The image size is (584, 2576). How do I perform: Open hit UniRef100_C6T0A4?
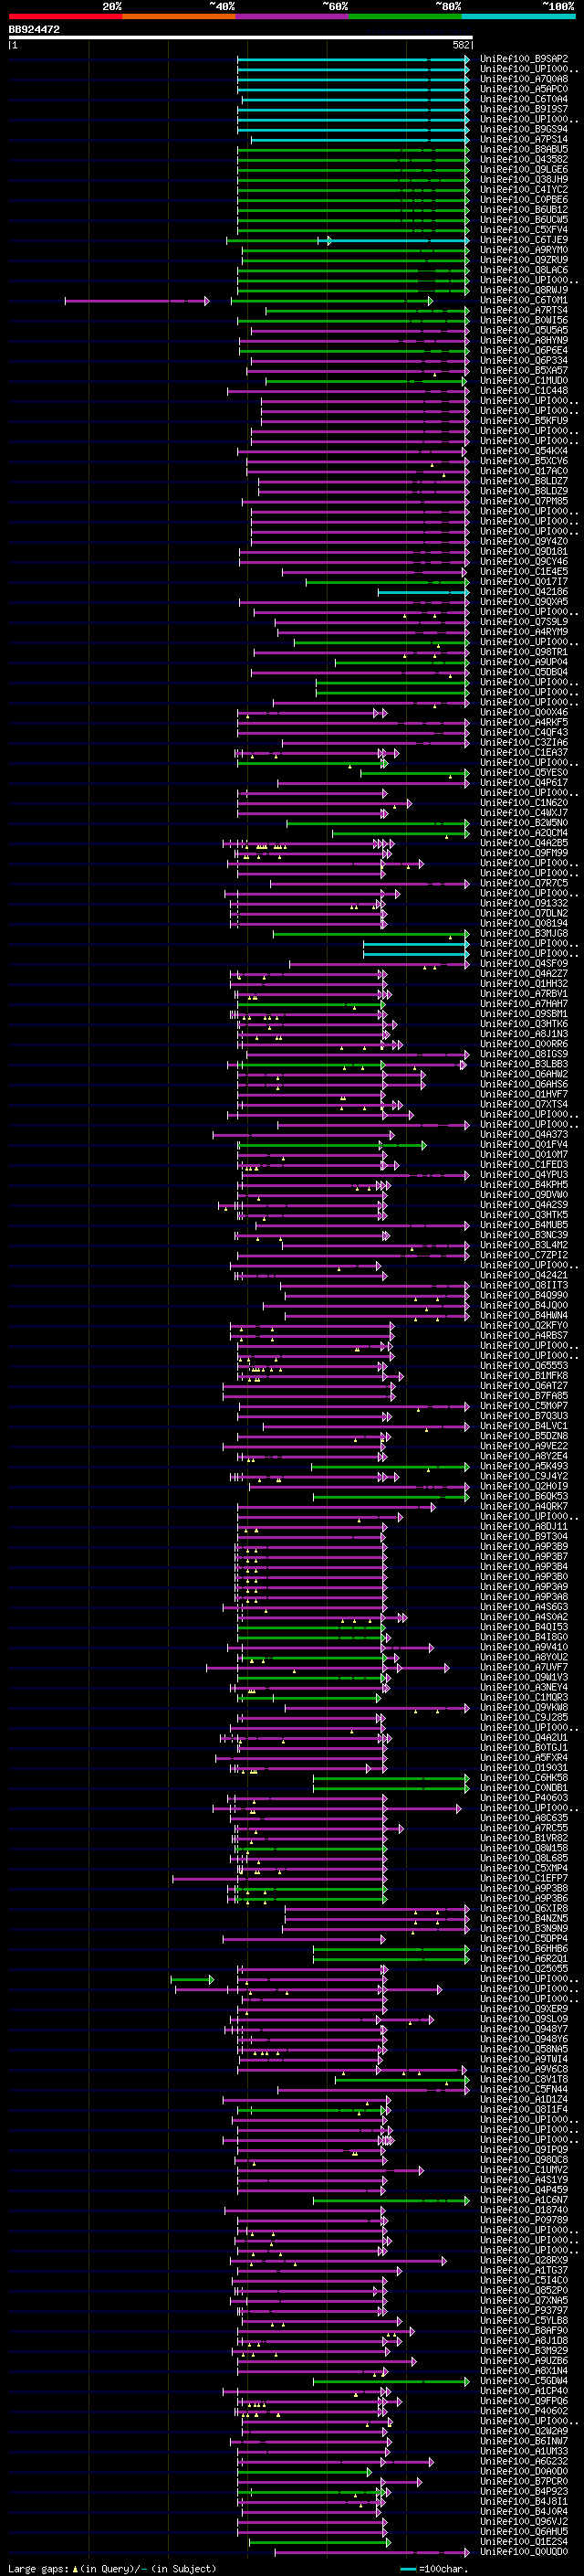pyautogui.click(x=524, y=99)
